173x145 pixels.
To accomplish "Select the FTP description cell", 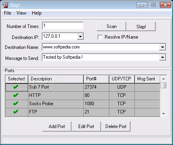I will tap(56, 112).
